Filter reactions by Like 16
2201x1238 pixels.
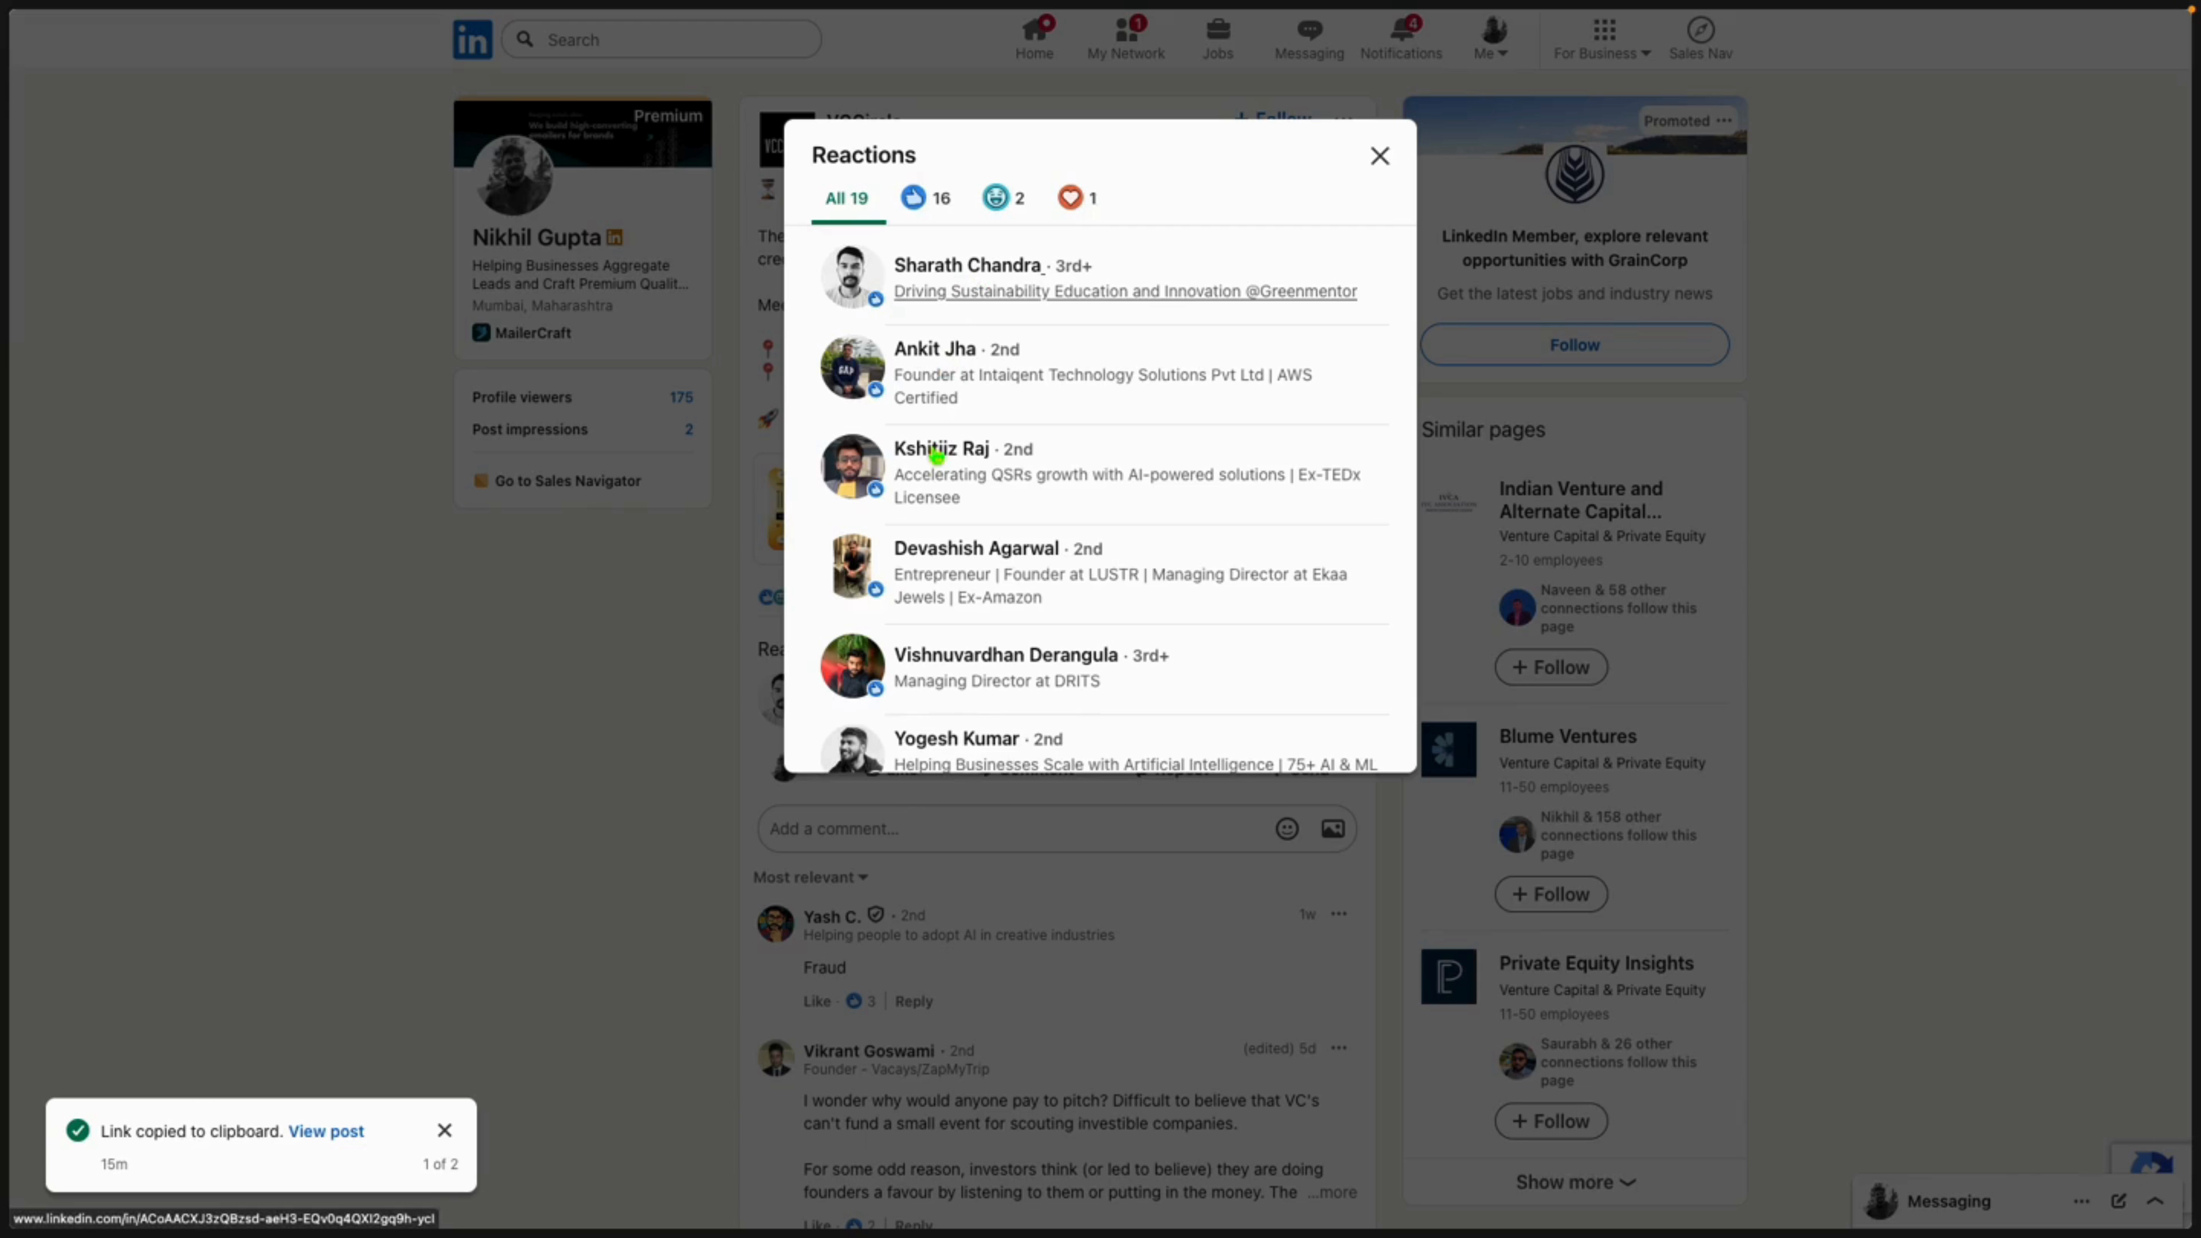(x=925, y=197)
